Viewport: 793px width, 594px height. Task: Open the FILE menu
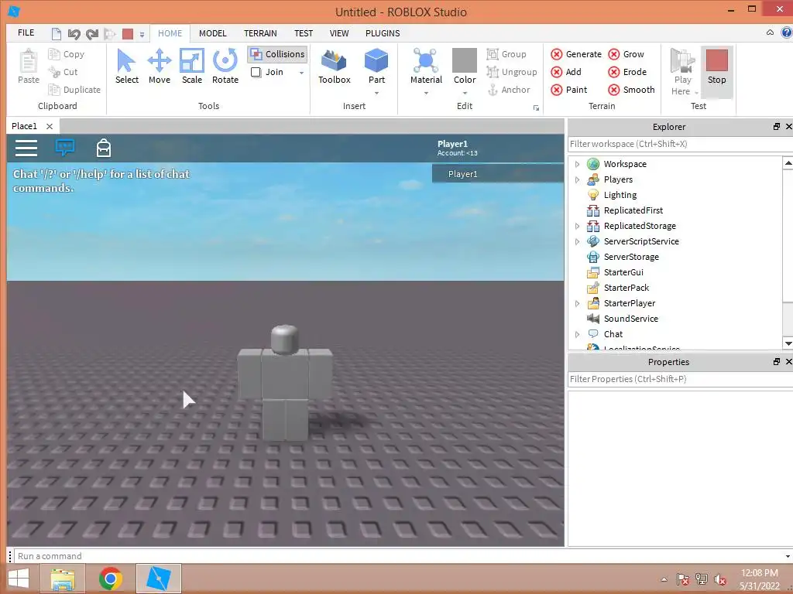point(26,32)
